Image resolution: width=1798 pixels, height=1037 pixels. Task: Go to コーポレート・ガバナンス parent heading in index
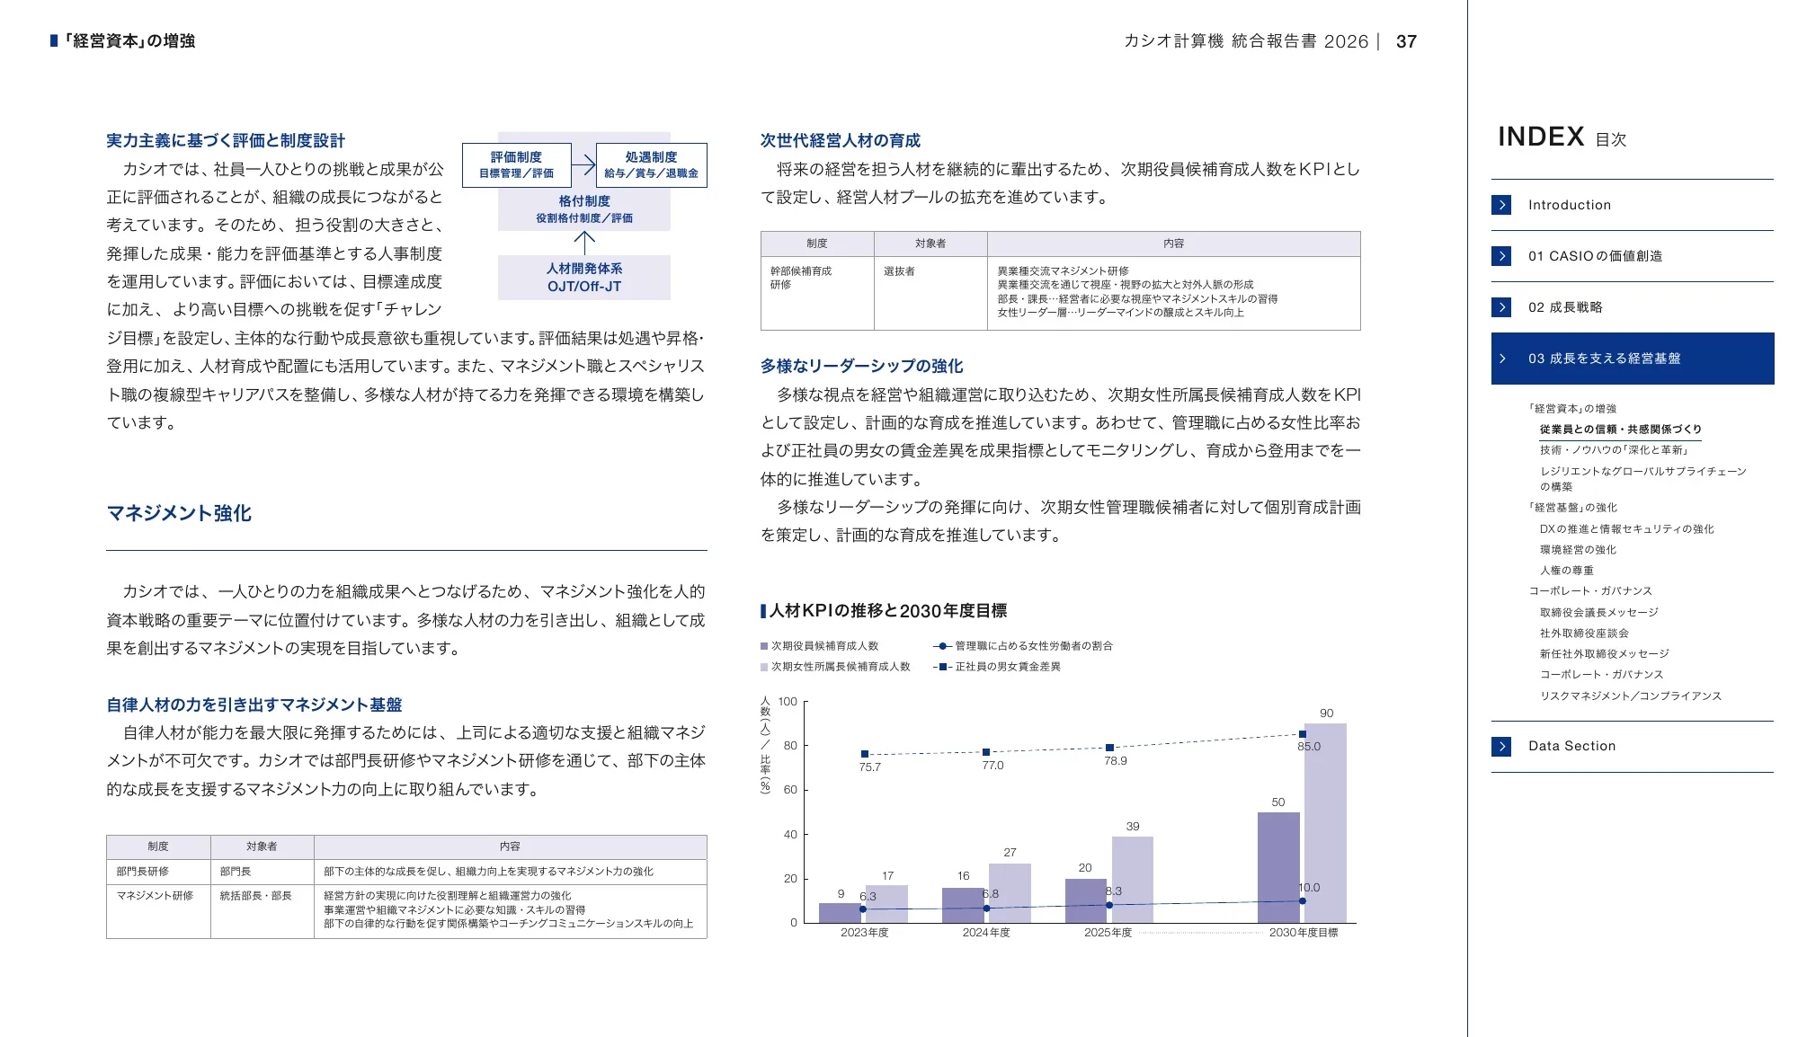click(1590, 591)
